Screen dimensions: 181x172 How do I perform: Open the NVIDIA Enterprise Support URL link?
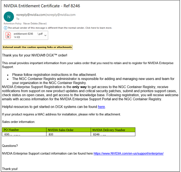pyautogui.click(x=128, y=153)
